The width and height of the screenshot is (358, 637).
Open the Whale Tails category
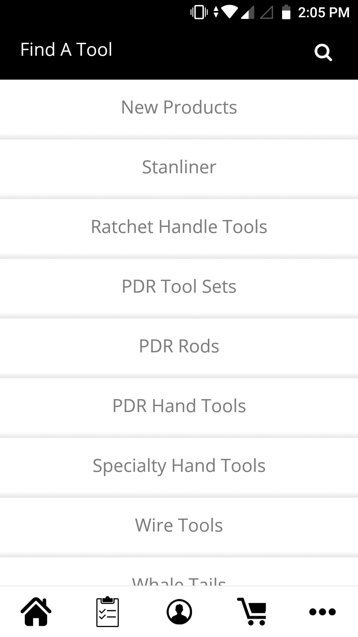(x=179, y=572)
